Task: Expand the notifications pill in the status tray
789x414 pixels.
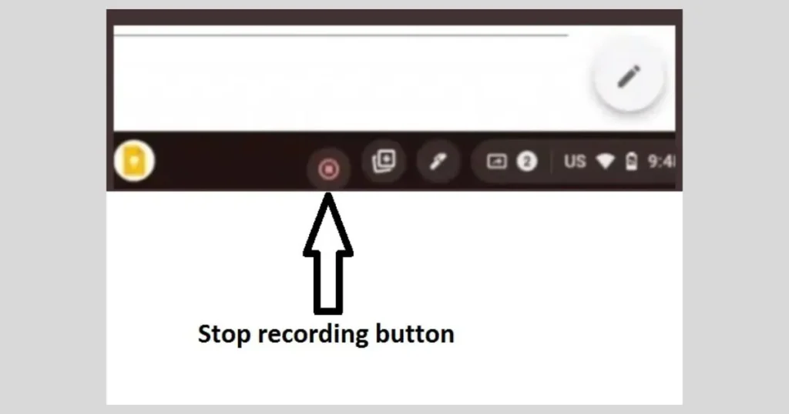Action: [512, 162]
